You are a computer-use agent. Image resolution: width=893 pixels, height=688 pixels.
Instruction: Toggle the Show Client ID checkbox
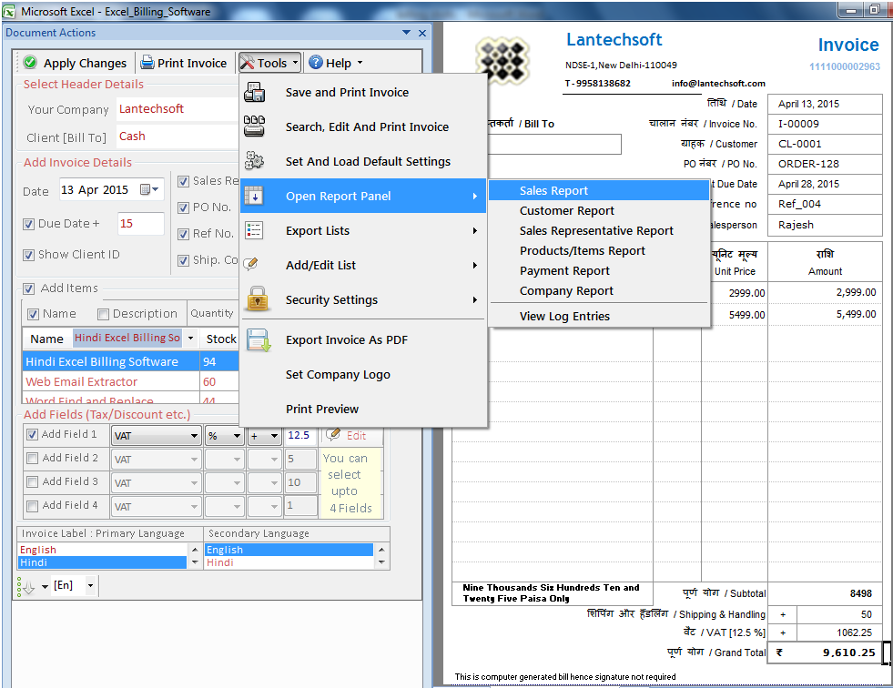coord(28,255)
